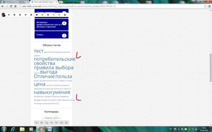
Task: Click the умения tag
Action: coord(61,92)
